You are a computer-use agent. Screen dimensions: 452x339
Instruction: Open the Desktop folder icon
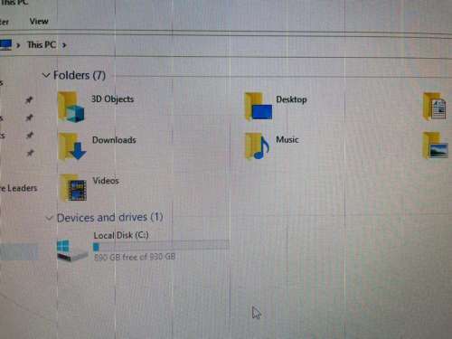(x=259, y=107)
